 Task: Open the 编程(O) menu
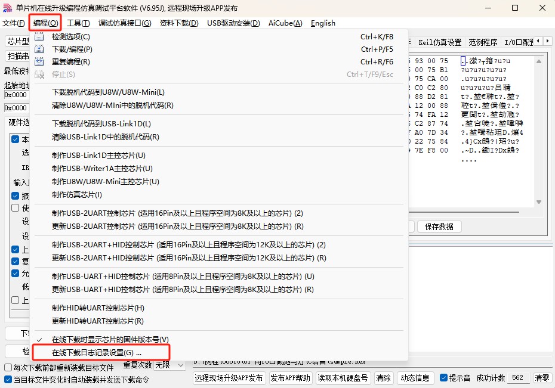click(x=46, y=23)
